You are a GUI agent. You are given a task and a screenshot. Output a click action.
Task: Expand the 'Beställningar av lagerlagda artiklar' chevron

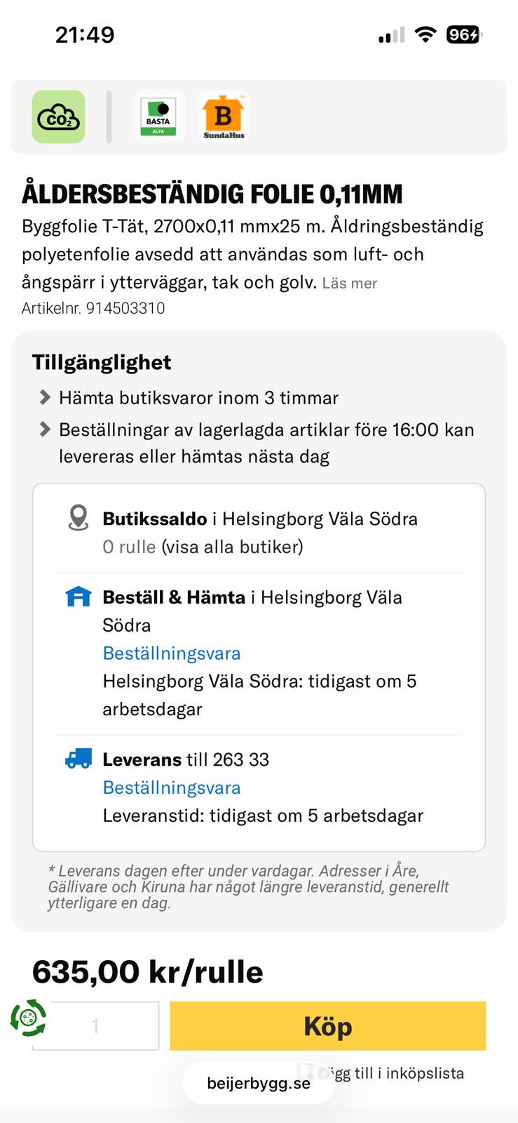(45, 430)
